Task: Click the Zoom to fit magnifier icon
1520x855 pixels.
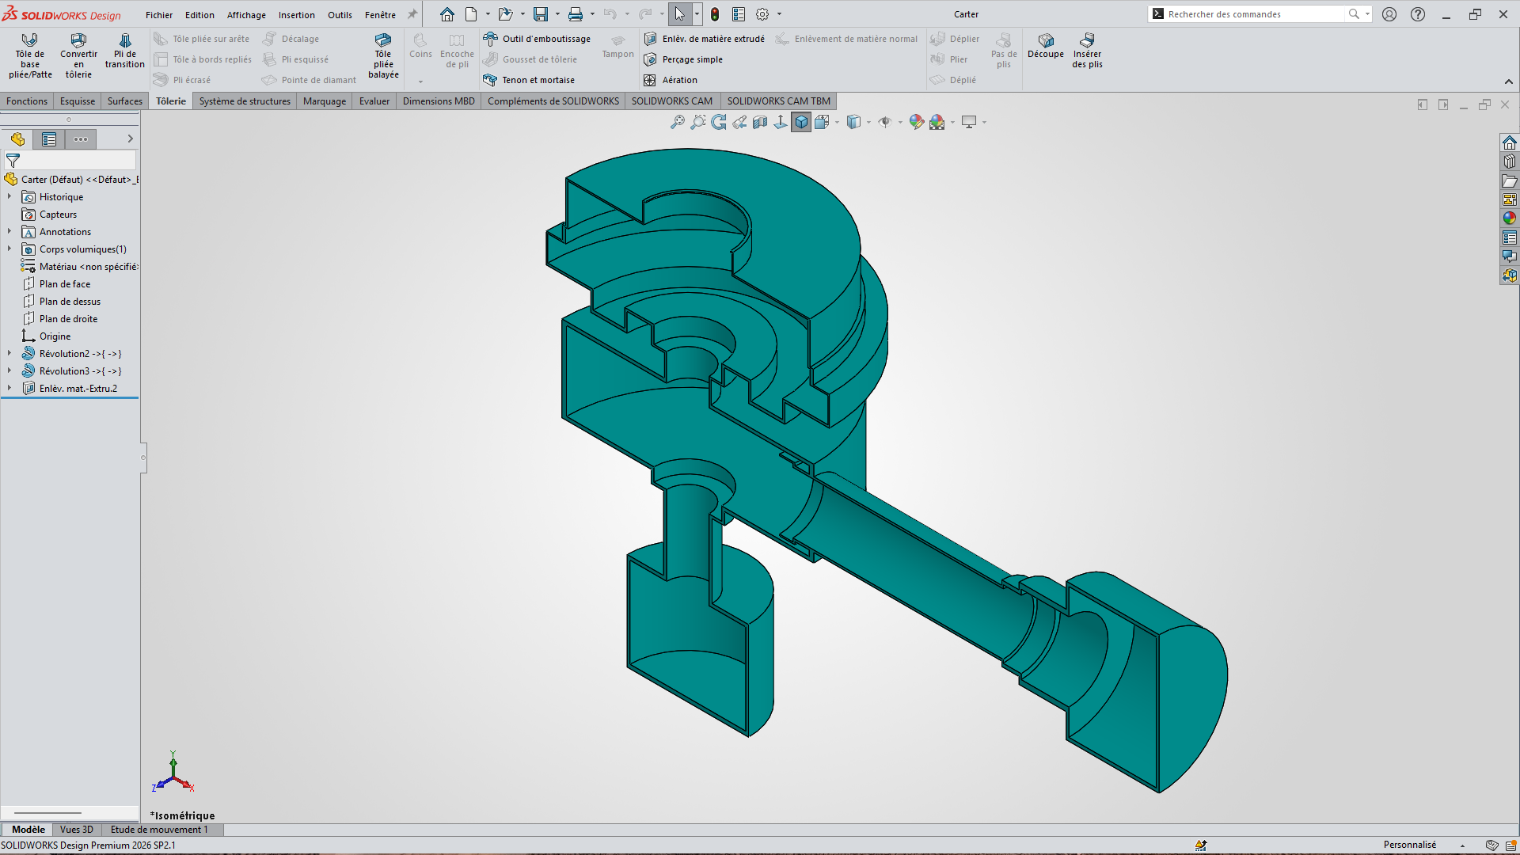Action: point(678,122)
